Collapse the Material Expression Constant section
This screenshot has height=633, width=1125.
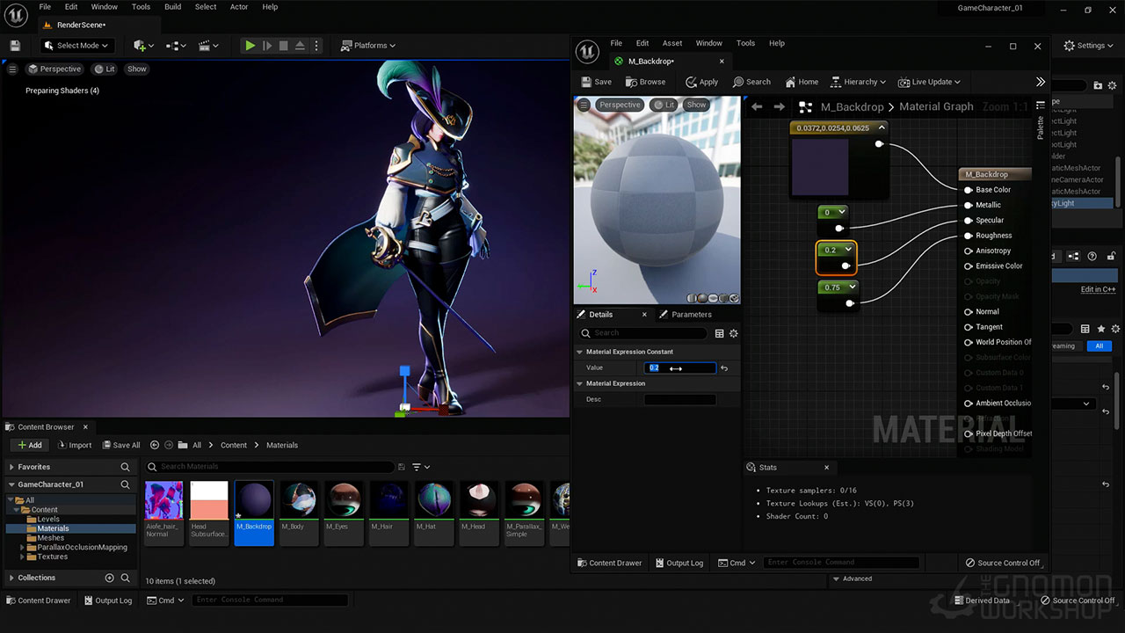click(x=580, y=352)
